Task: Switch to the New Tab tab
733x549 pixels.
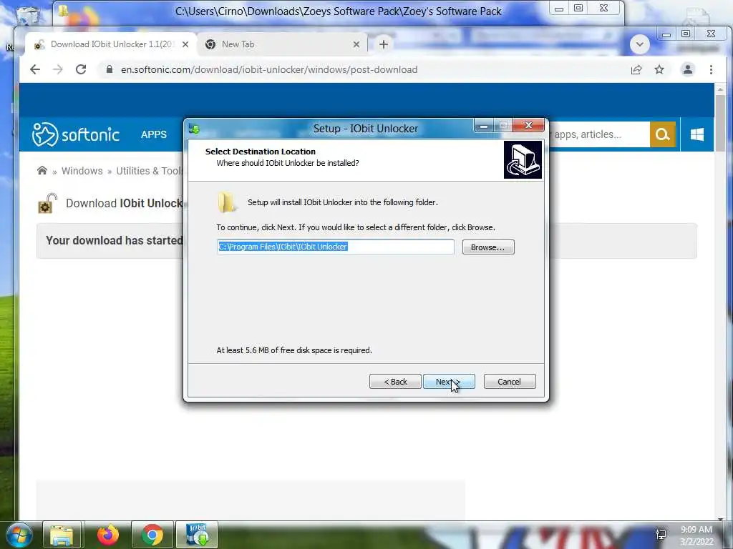Action: 282,44
